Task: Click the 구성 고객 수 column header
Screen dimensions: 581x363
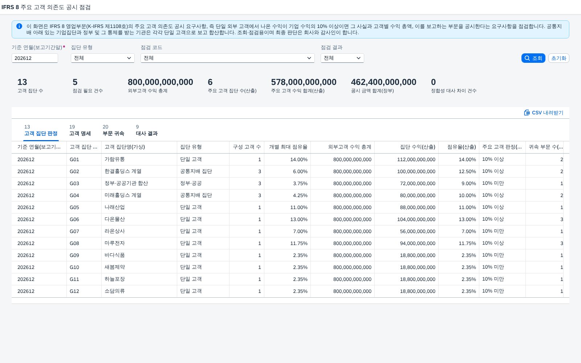Action: pos(247,147)
